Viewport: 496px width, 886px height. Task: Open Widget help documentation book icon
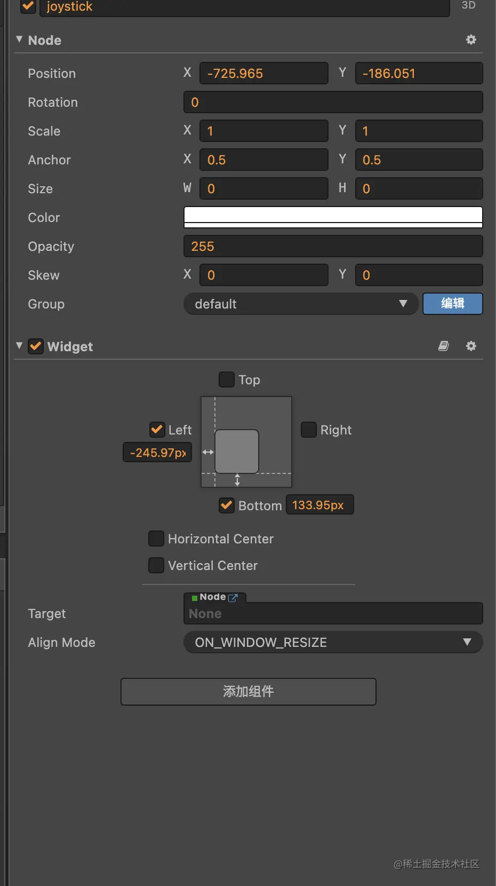point(444,346)
